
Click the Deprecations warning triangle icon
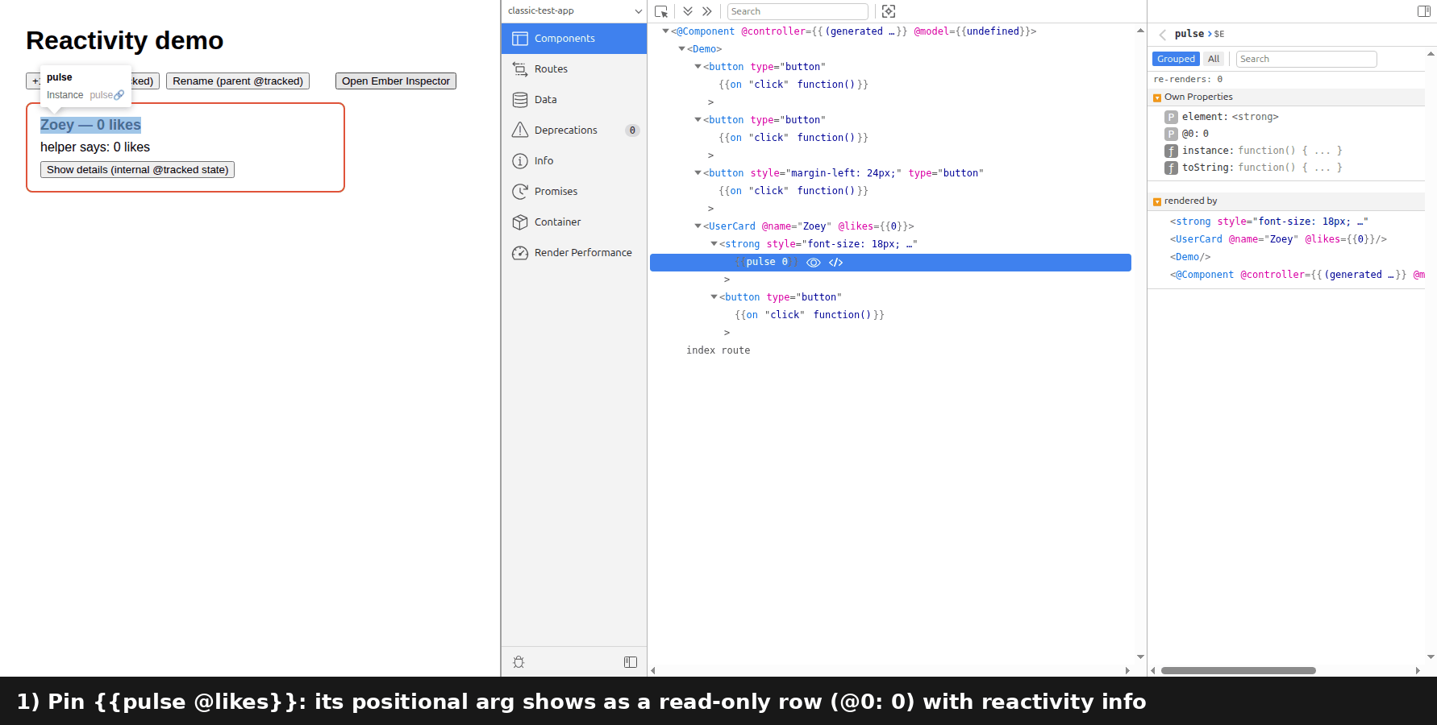520,130
